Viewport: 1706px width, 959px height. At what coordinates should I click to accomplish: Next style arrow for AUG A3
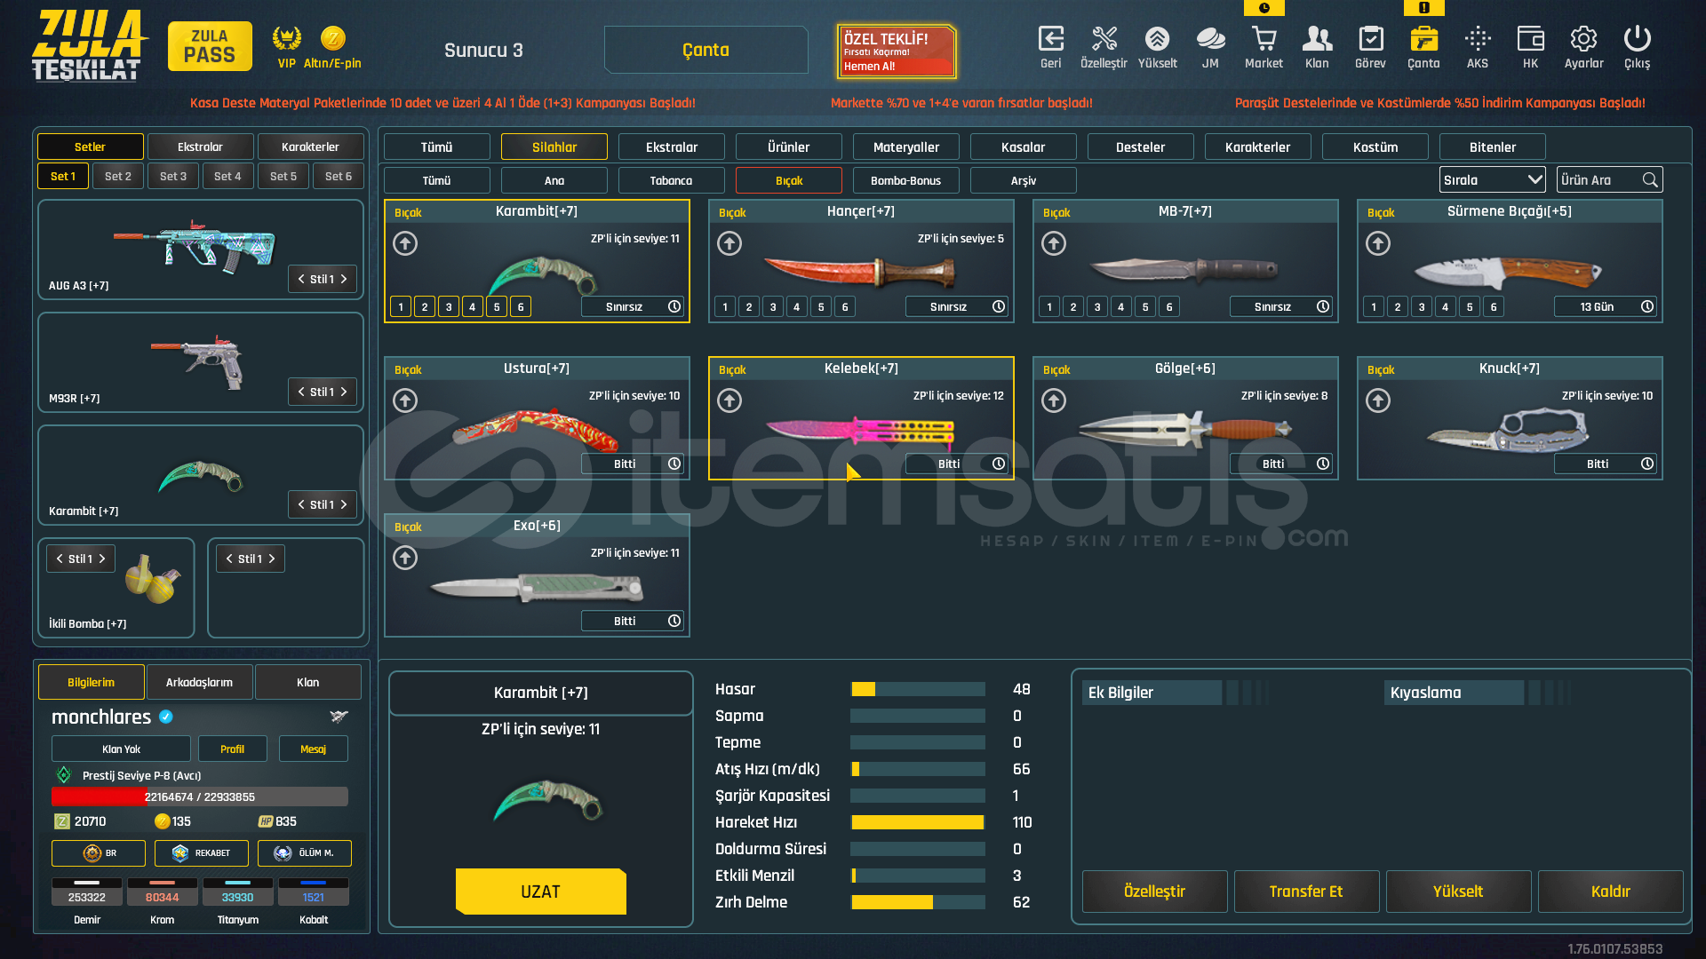click(344, 279)
